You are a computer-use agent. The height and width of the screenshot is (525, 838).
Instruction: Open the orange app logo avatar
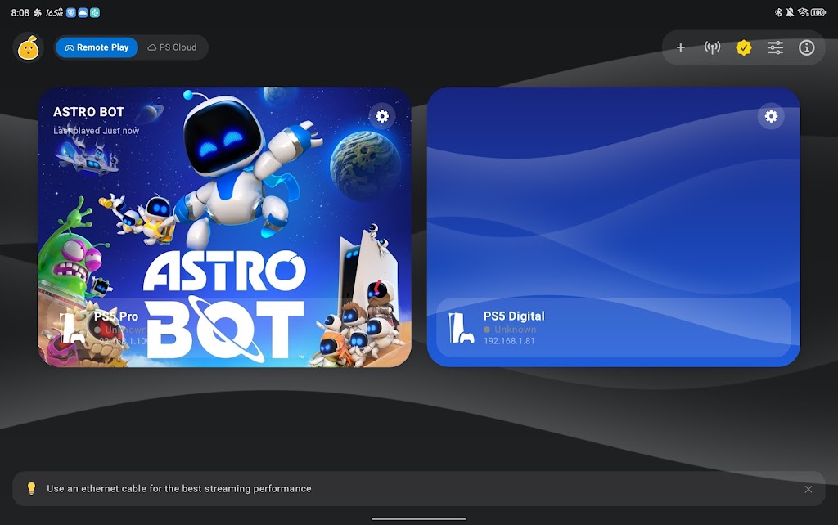pyautogui.click(x=28, y=48)
